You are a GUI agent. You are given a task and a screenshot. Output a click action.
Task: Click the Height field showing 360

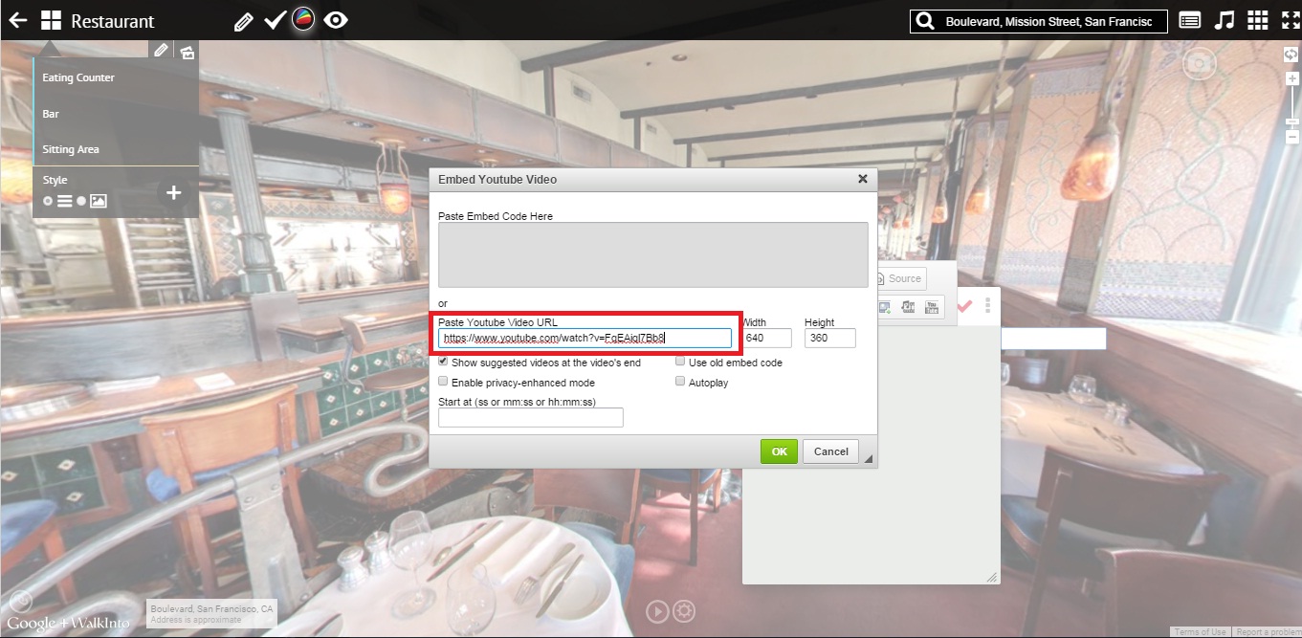[829, 338]
